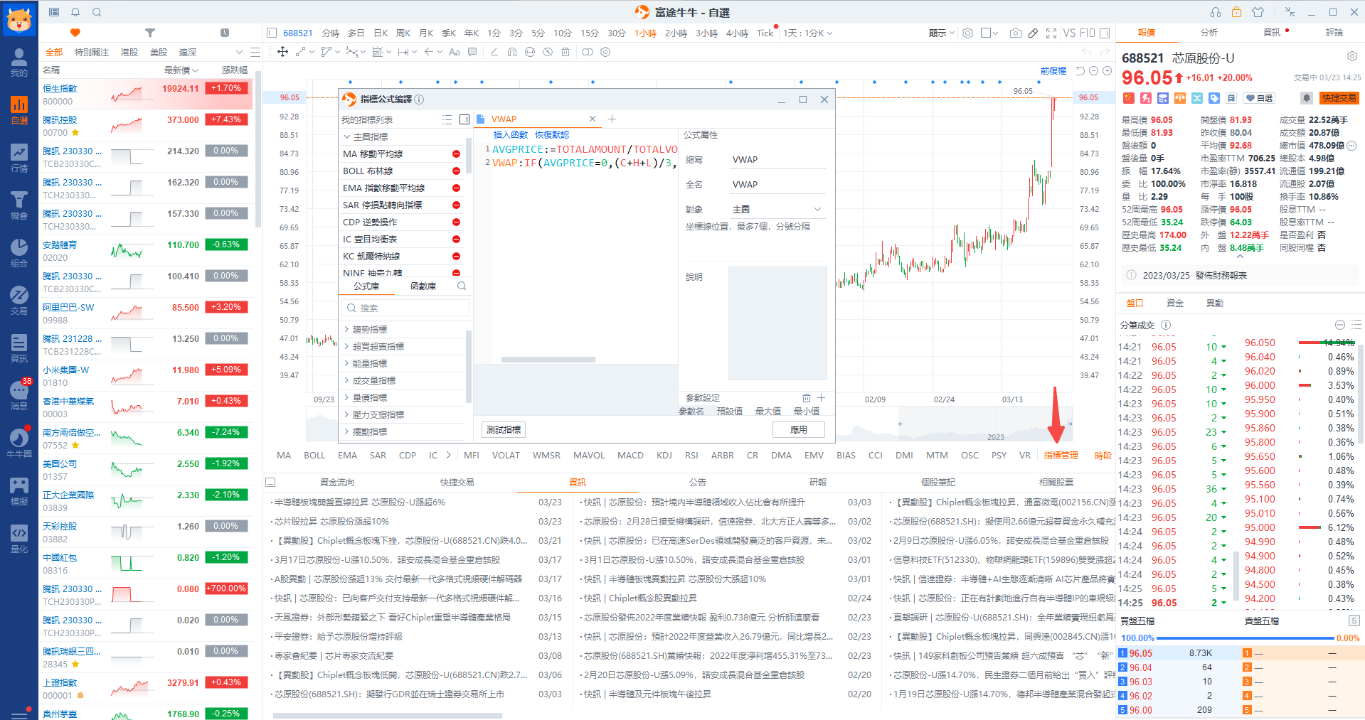Click the search magnifier in title bar

pos(97,12)
